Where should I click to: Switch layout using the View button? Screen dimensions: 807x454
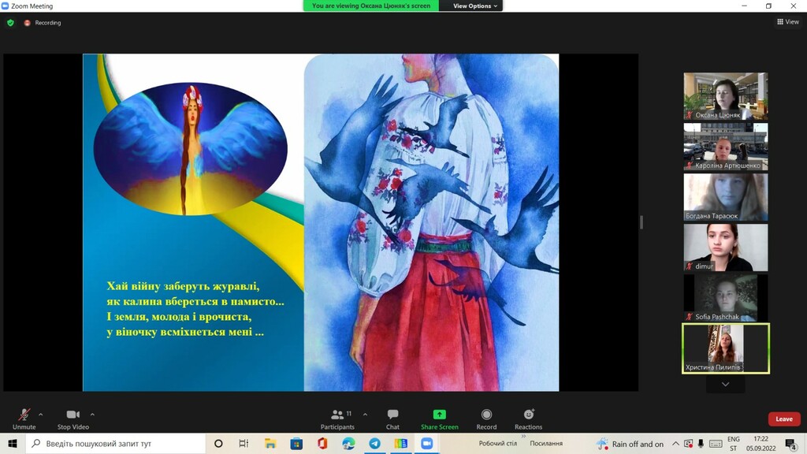coord(787,22)
